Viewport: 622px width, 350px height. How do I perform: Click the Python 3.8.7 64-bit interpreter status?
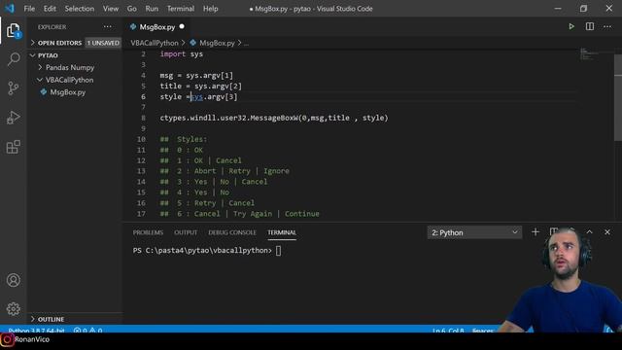(x=36, y=331)
